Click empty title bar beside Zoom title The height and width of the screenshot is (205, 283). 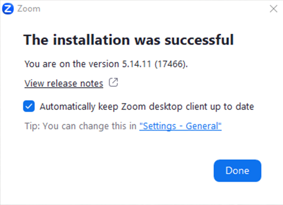click(153, 9)
